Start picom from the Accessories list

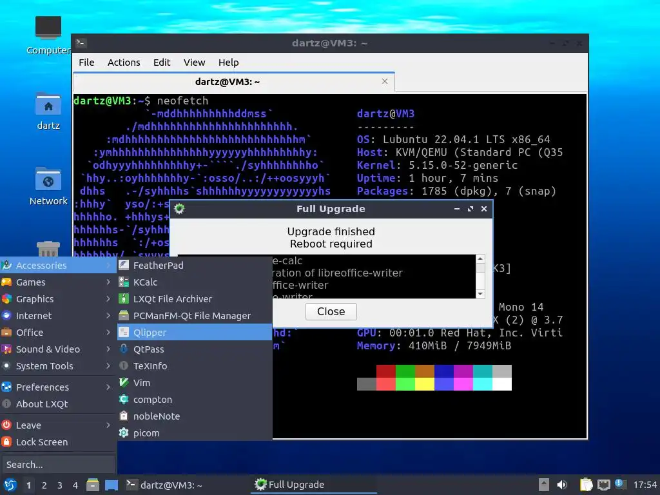(195, 432)
